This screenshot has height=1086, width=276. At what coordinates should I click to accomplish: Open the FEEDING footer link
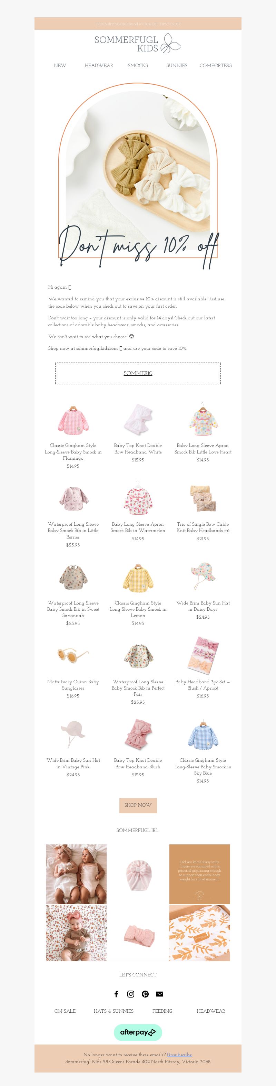click(x=162, y=1011)
